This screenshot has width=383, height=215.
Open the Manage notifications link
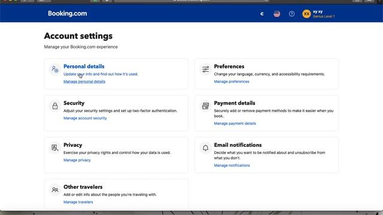pos(232,165)
